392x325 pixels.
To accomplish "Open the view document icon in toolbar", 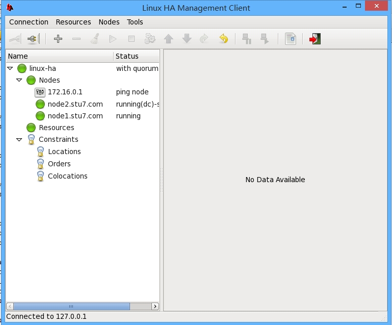I will 291,39.
